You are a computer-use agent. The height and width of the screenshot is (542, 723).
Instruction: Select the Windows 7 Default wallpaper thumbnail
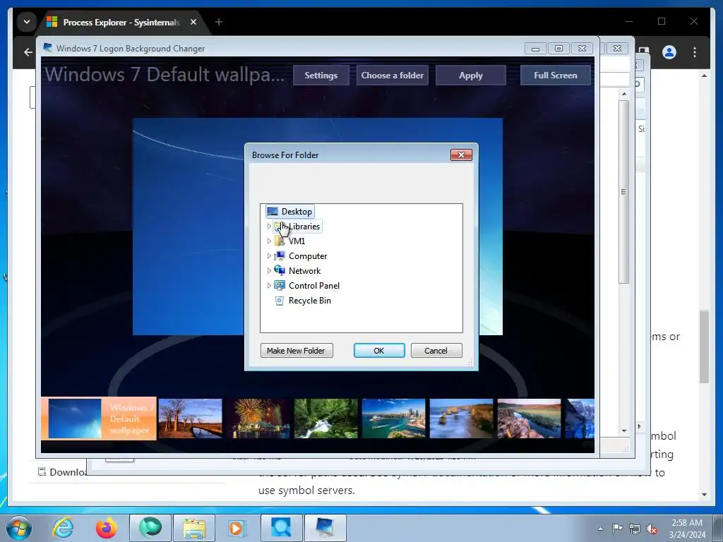(99, 418)
